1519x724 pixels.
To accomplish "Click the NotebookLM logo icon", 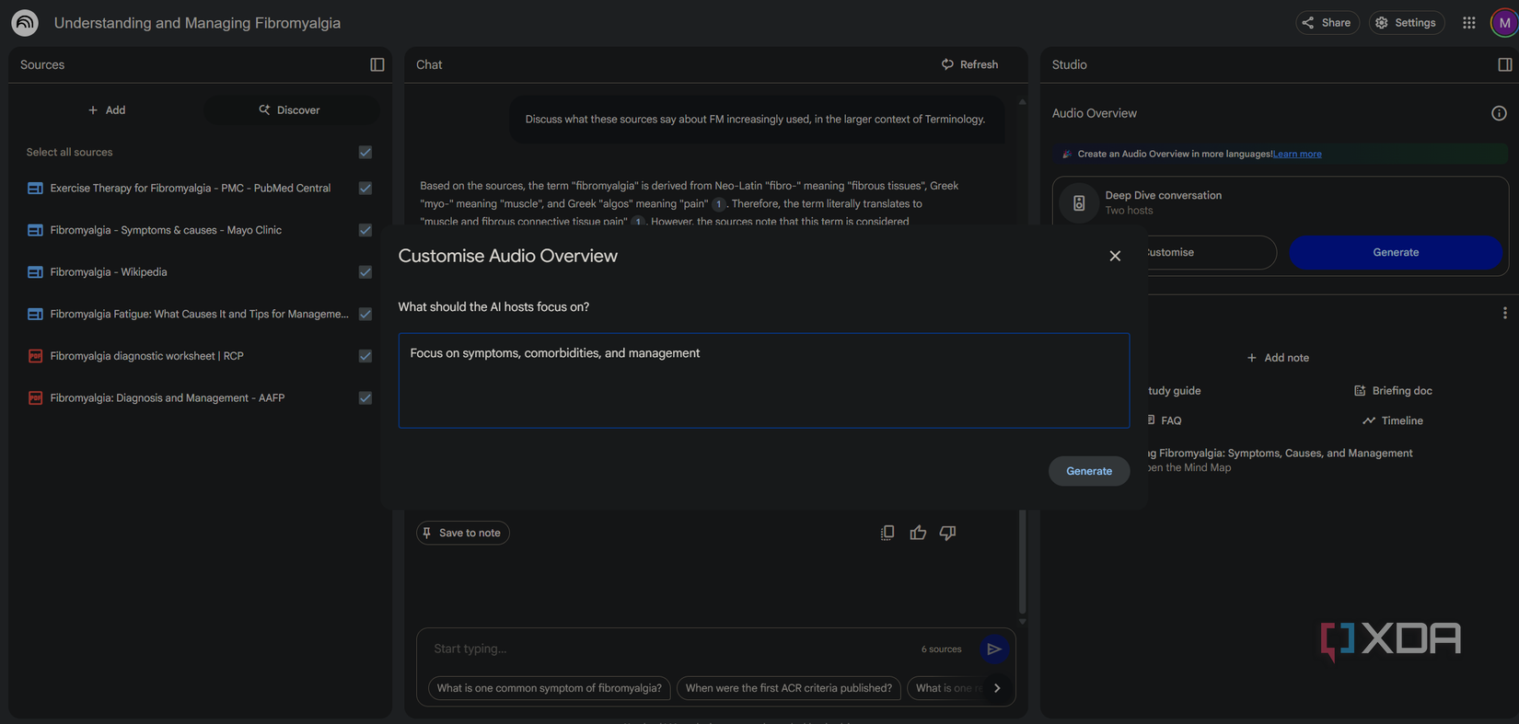I will tap(25, 23).
